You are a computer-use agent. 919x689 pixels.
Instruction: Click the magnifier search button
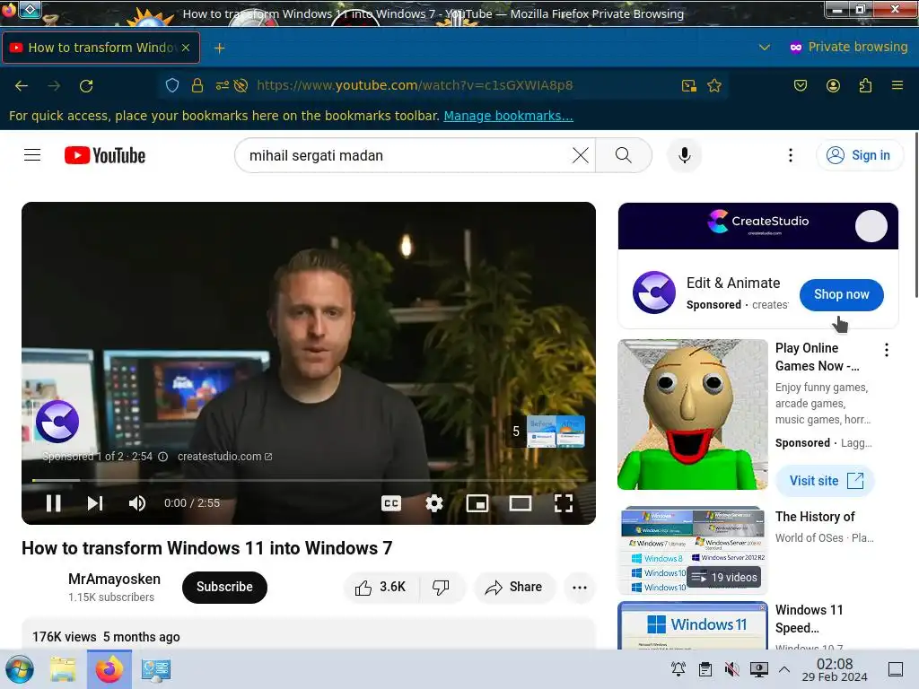coord(624,155)
